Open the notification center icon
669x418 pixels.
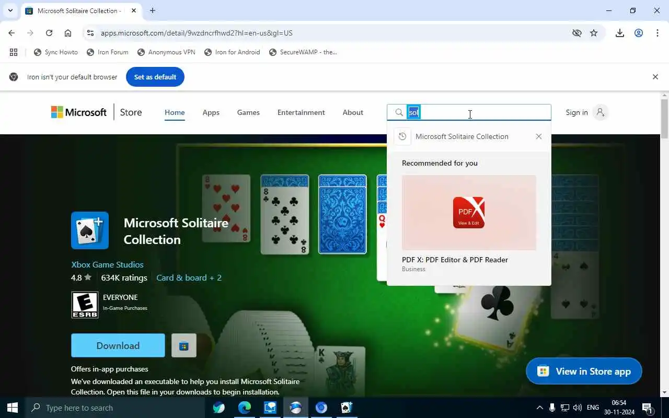647,408
